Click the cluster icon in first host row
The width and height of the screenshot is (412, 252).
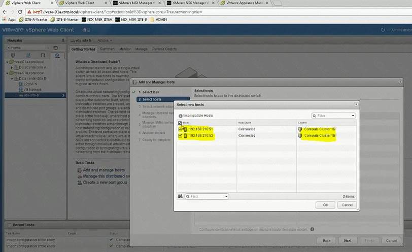[300, 129]
